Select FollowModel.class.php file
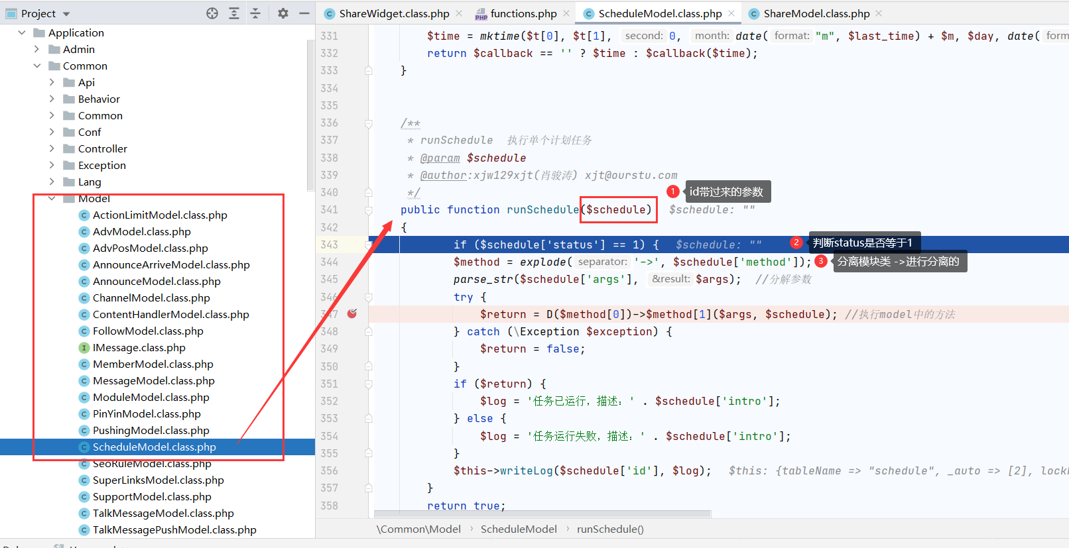Screen dimensions: 1069x548 pos(148,331)
